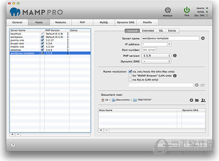Open help question mark button
The width and height of the screenshot is (219, 161).
click(x=13, y=145)
